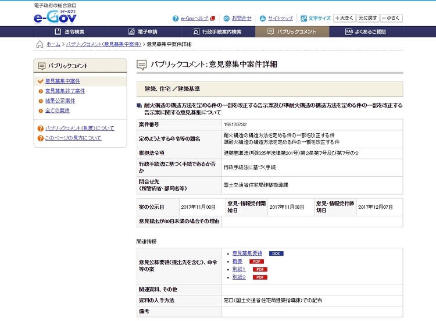The width and height of the screenshot is (436, 321).
Task: Click the 行政手続案内検索 magnifier icon
Action: point(196,32)
